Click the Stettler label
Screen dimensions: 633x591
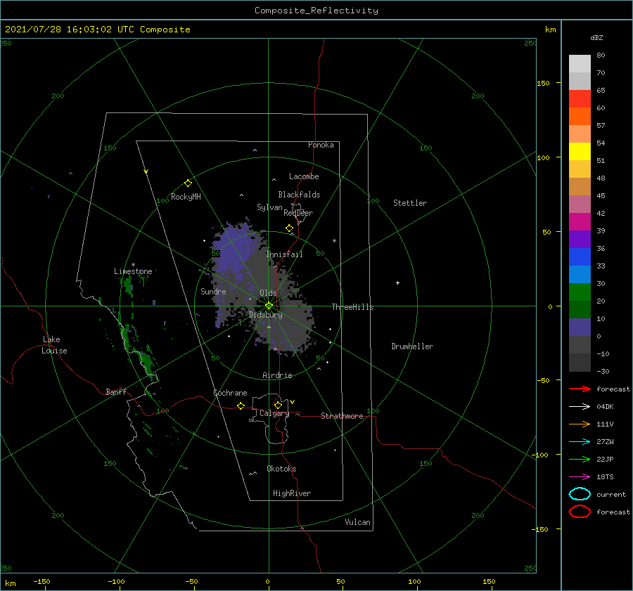(410, 203)
